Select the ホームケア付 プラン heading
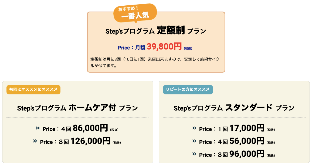This screenshot has width=312, height=167. click(77, 108)
